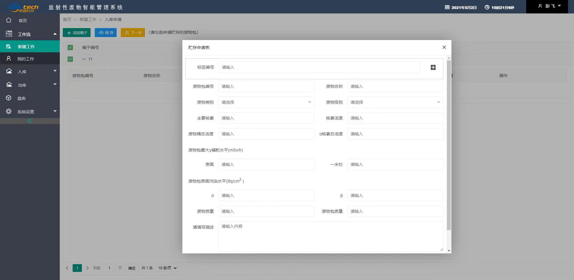Click the 入库 warehouse icon in sidebar

click(9, 71)
